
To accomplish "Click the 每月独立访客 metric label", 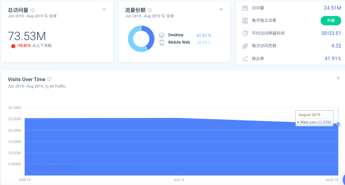I will [x=264, y=21].
